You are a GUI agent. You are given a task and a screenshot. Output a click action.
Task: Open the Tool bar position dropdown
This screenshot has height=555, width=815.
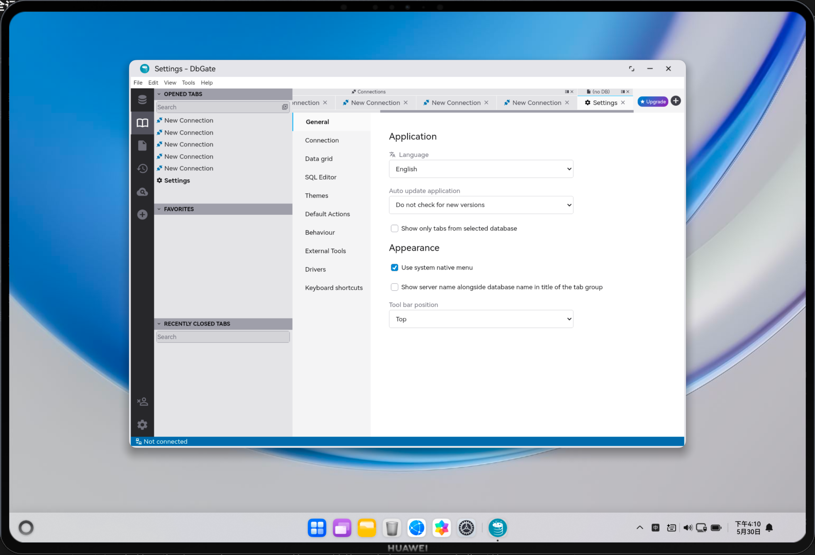click(x=481, y=319)
